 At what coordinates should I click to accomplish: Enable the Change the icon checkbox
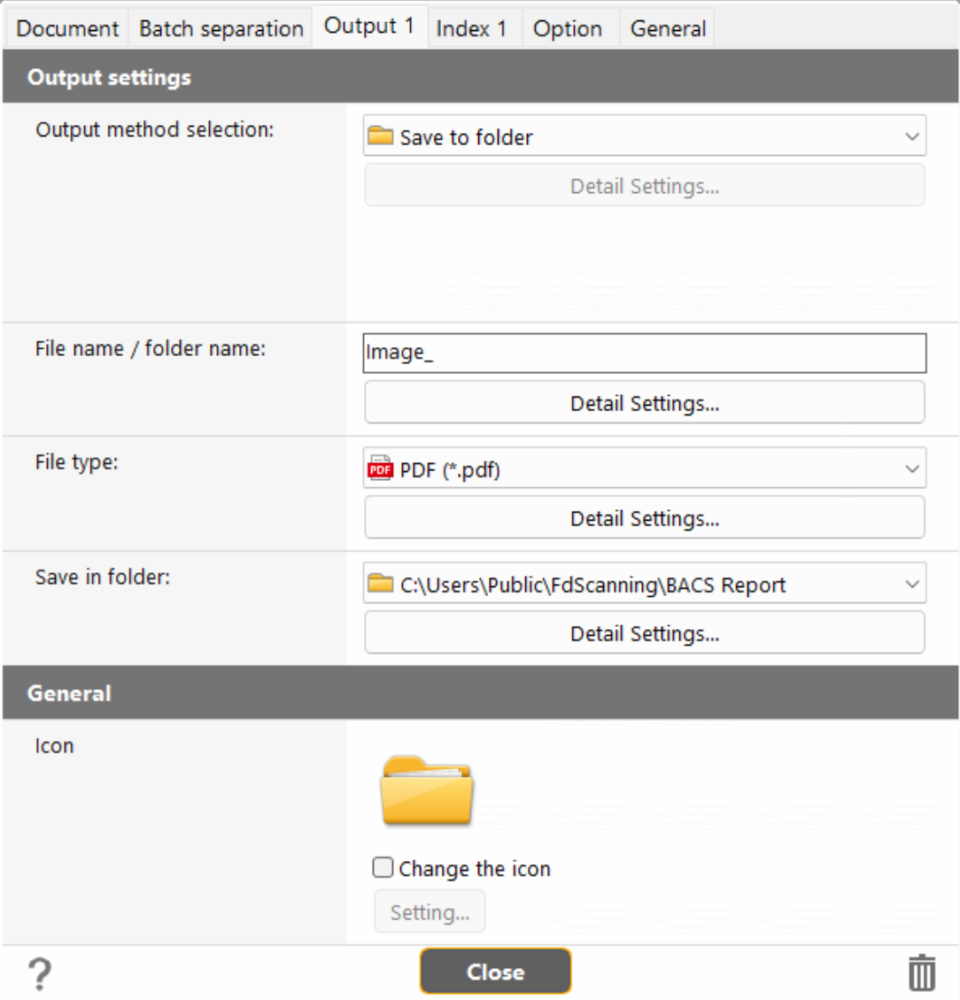tap(383, 867)
